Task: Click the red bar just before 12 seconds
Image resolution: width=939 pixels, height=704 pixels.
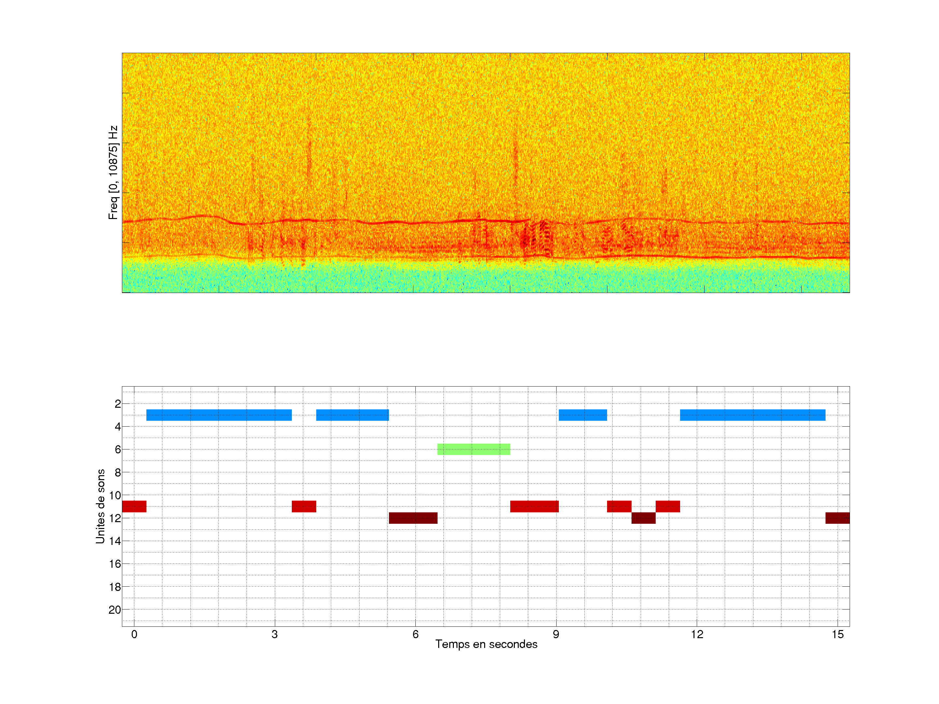Action: pos(667,506)
